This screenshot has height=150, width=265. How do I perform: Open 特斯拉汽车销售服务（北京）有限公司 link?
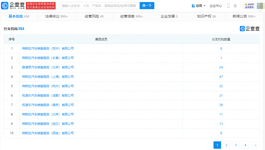pos(48,114)
